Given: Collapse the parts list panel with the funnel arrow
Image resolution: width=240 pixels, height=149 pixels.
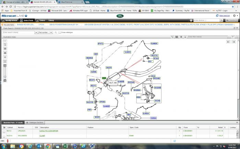Looking at the screenshot, I should pyautogui.click(x=237, y=123).
